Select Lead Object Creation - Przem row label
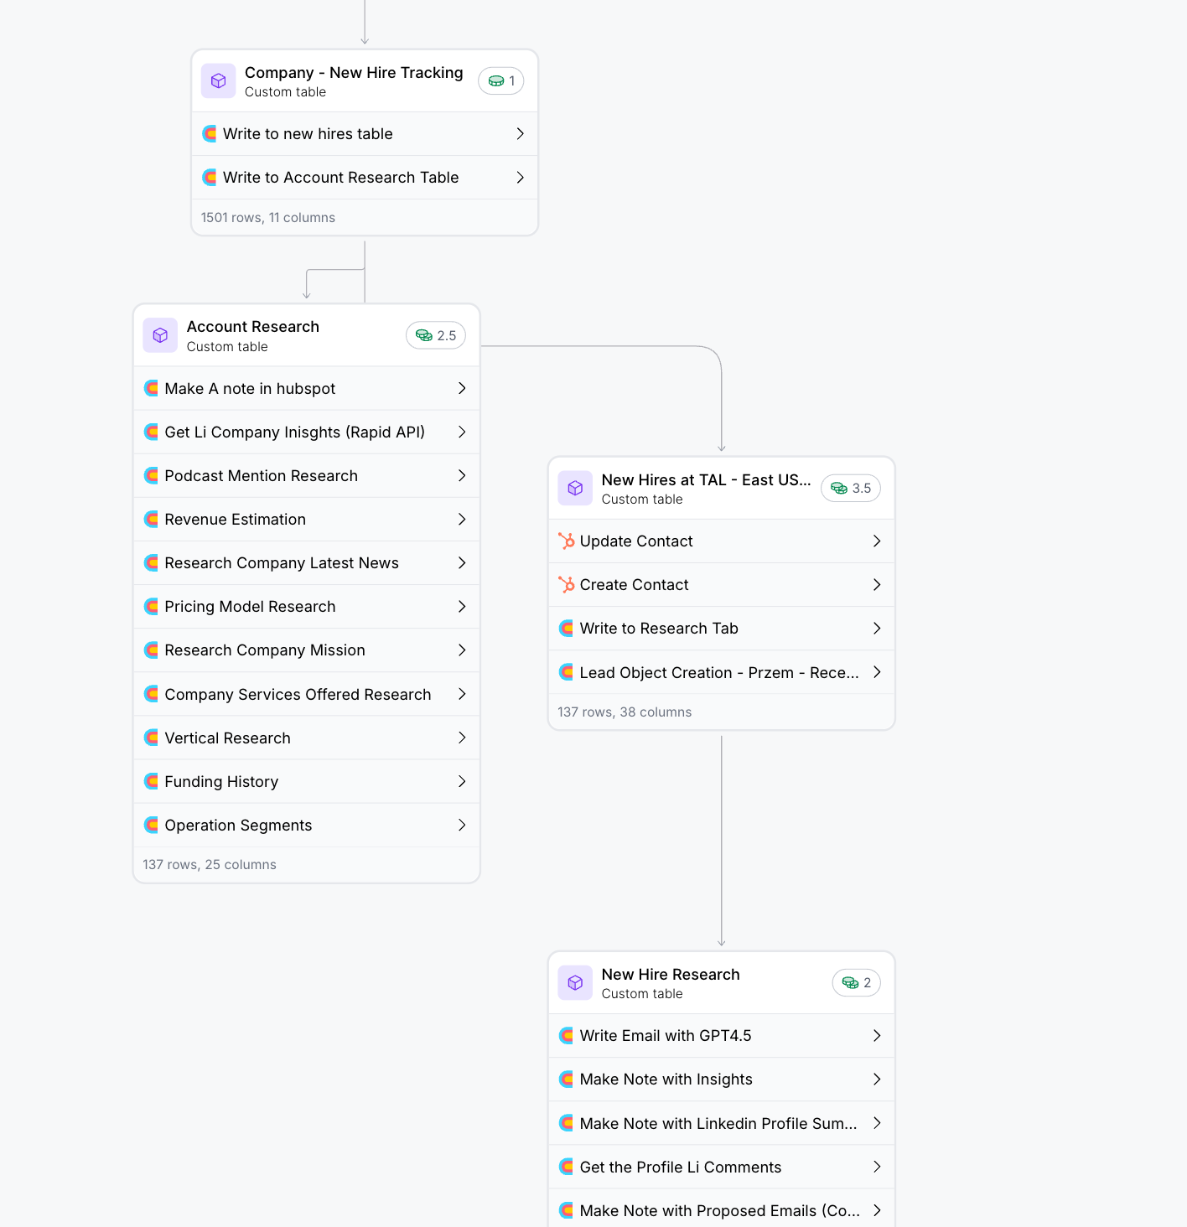1187x1227 pixels. pyautogui.click(x=719, y=673)
